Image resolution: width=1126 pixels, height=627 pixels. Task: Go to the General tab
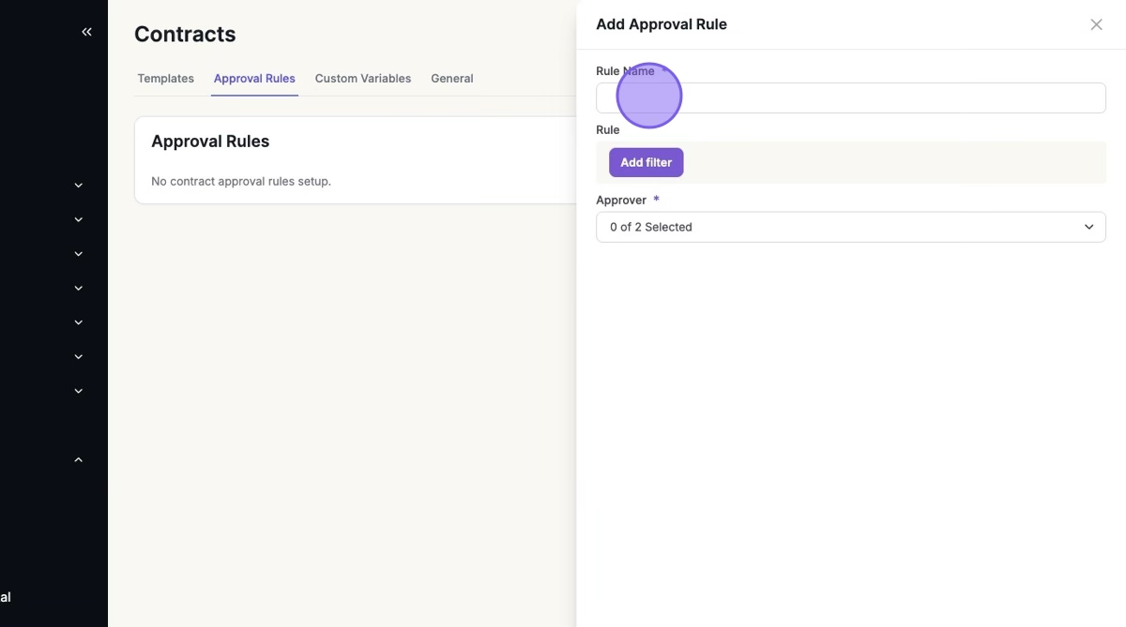[451, 79]
